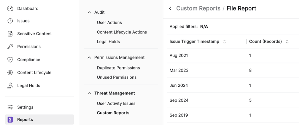The width and height of the screenshot is (299, 125).
Task: Open the Content Lifecycle Actions report
Action: [122, 32]
